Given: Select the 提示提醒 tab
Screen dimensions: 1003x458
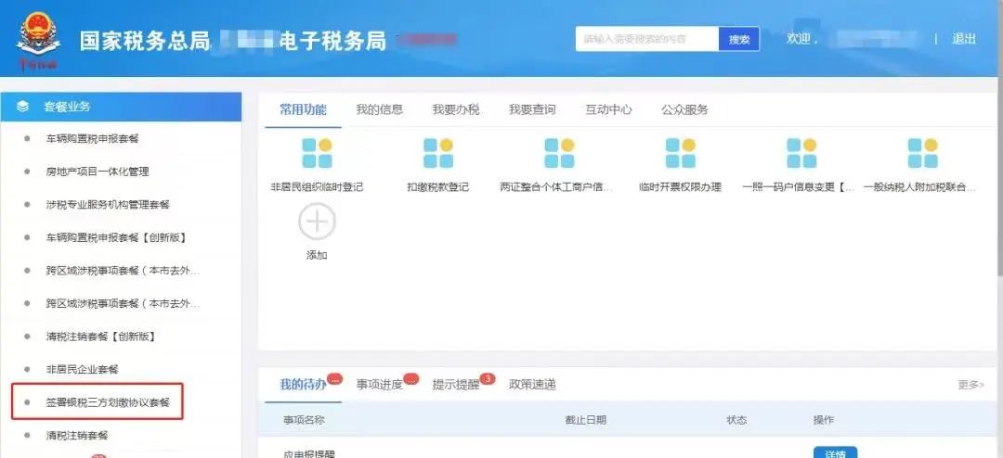Looking at the screenshot, I should pos(455,385).
